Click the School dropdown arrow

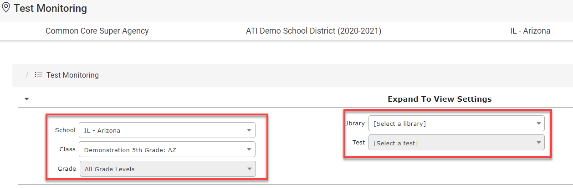tap(249, 130)
